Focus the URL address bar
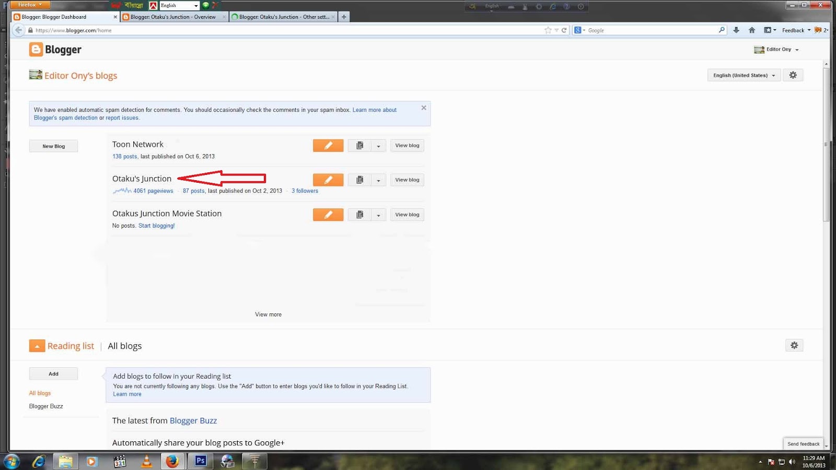Screen dimensions: 836x470 click(x=287, y=30)
